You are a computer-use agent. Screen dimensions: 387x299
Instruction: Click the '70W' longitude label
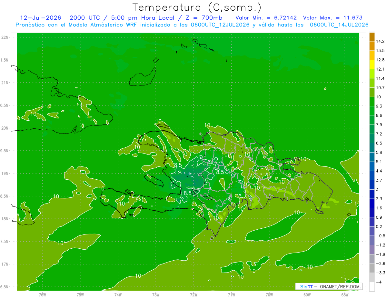point(269,295)
